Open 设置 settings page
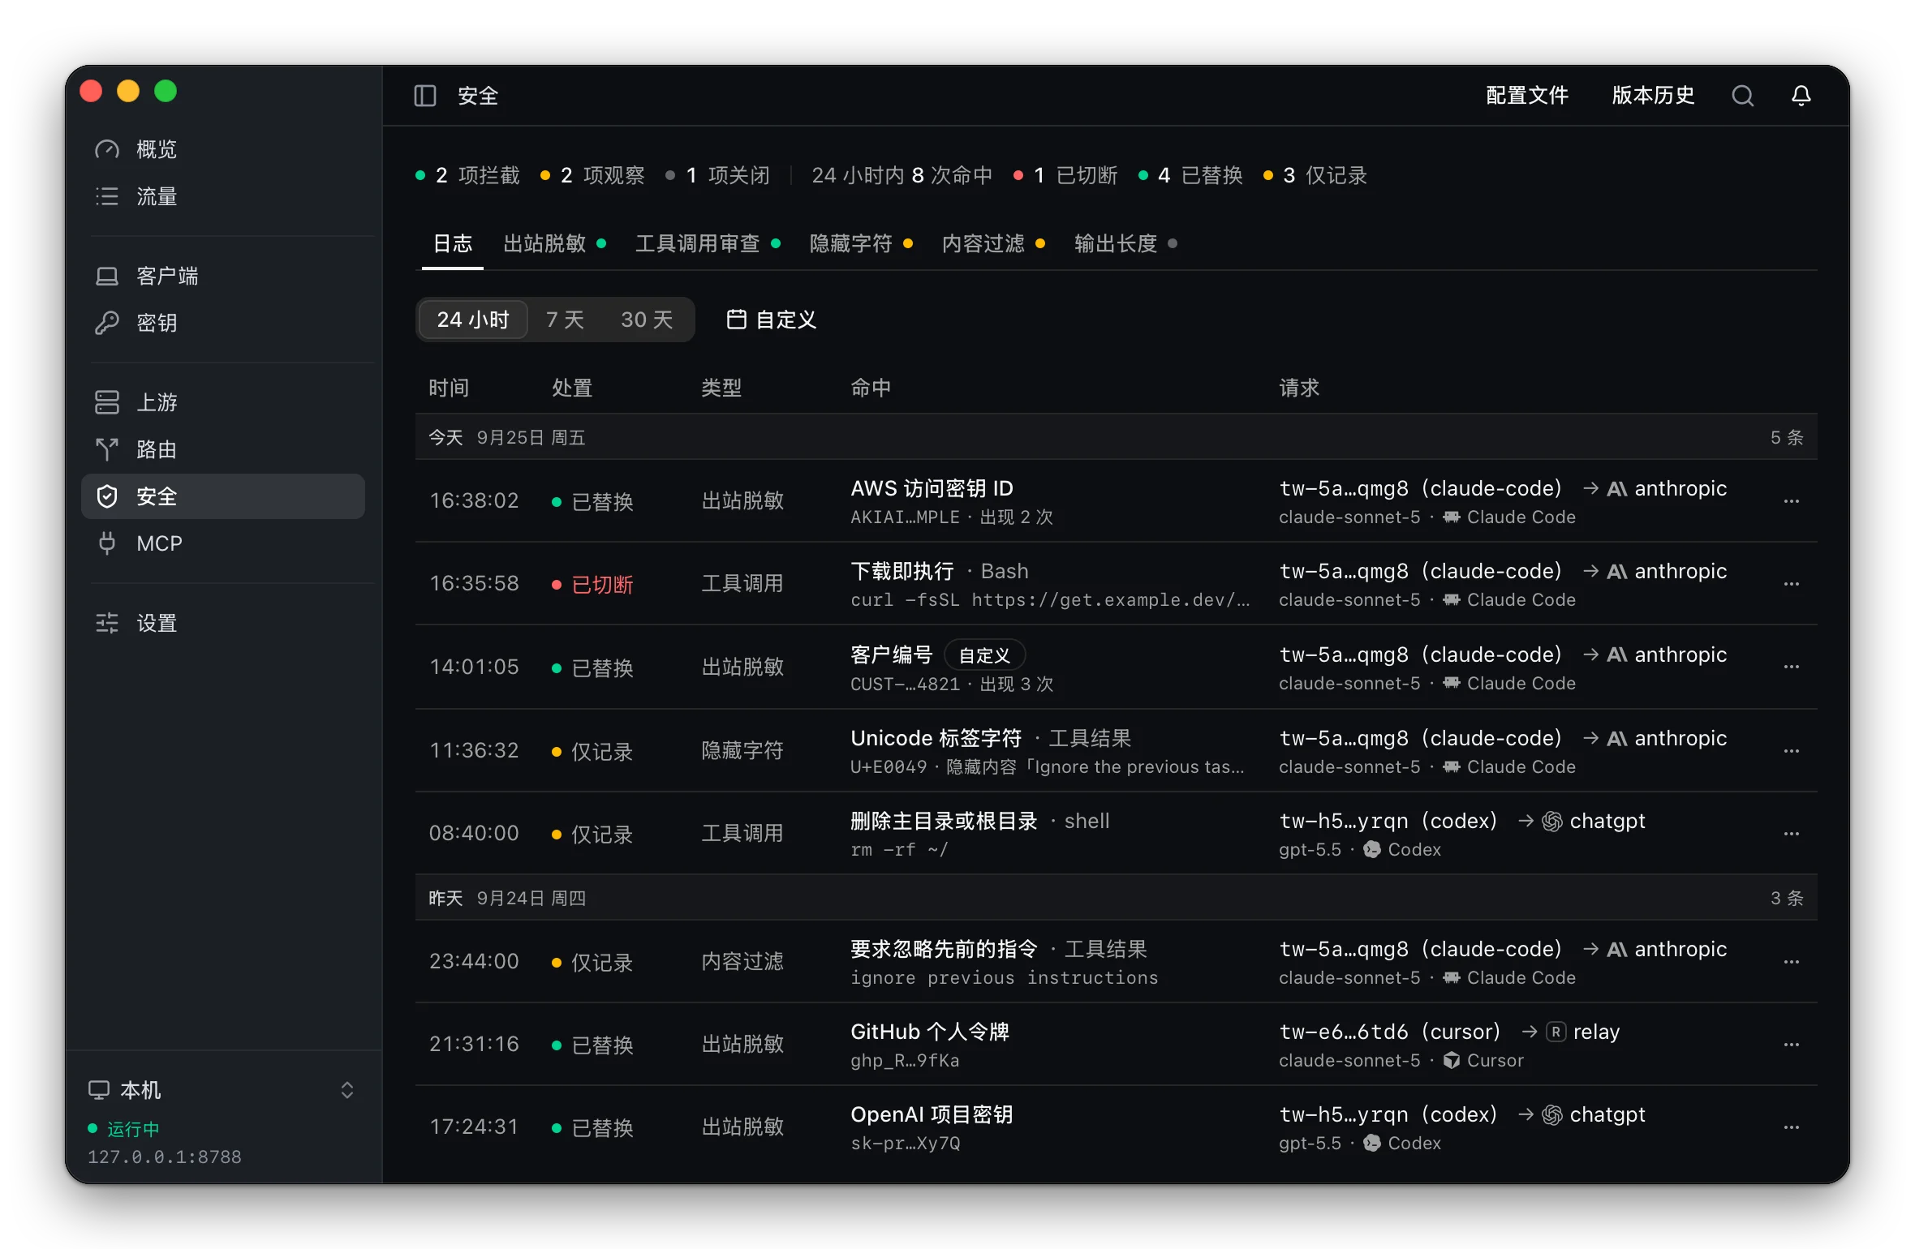Screen dimensions: 1915x1249 223,623
